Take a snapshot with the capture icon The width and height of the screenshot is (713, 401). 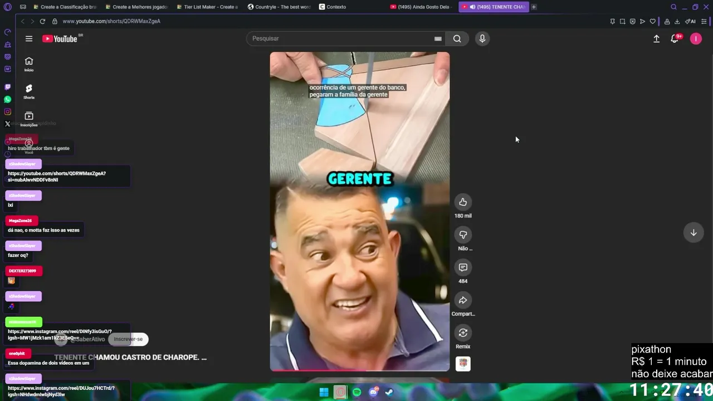[622, 21]
